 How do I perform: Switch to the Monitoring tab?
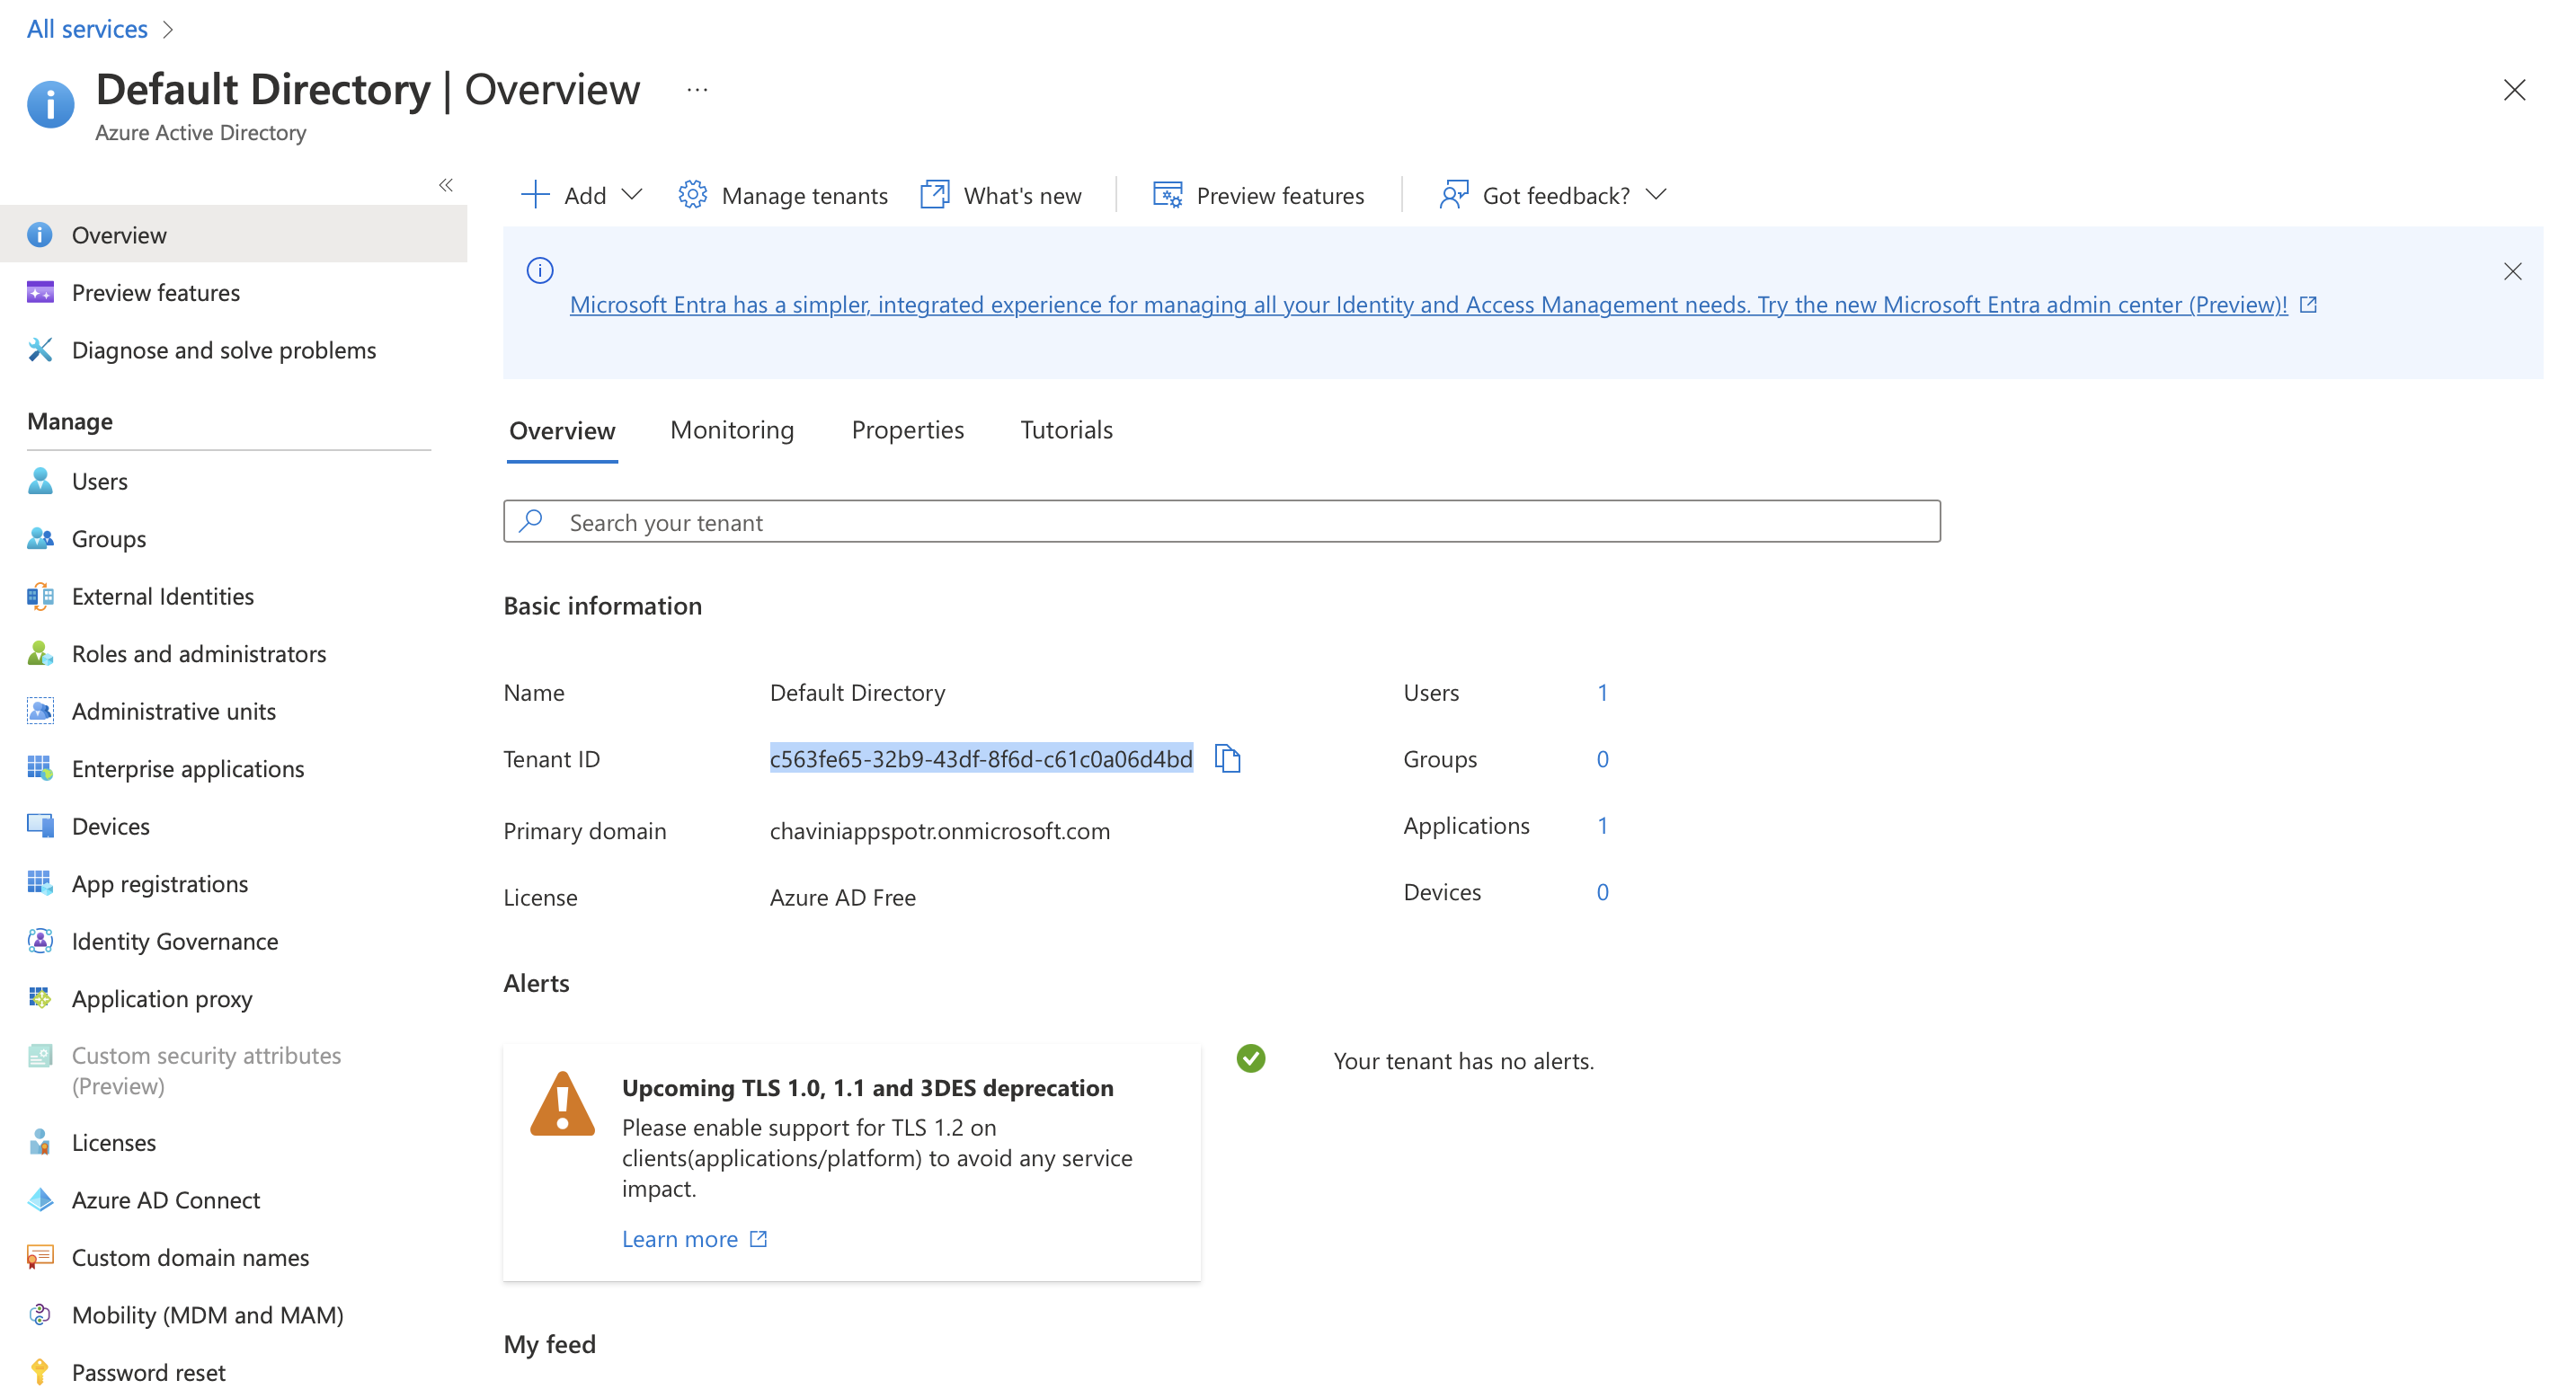click(x=732, y=429)
